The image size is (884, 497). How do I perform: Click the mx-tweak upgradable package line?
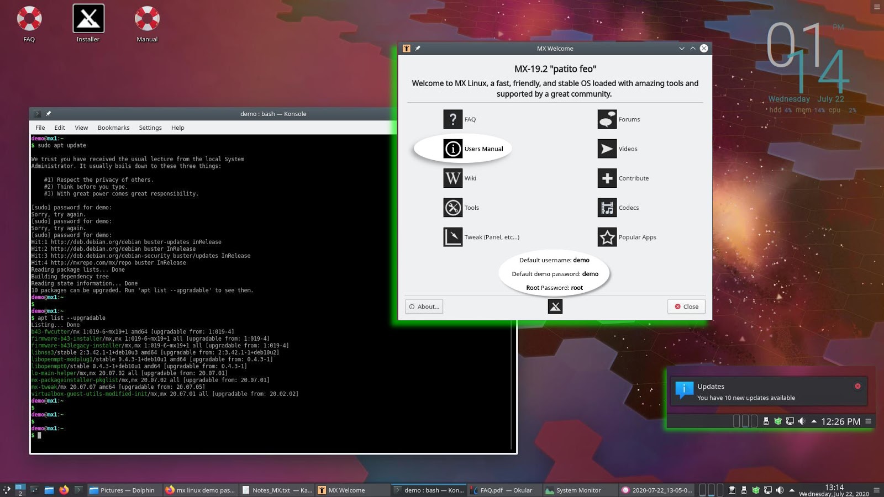[118, 387]
